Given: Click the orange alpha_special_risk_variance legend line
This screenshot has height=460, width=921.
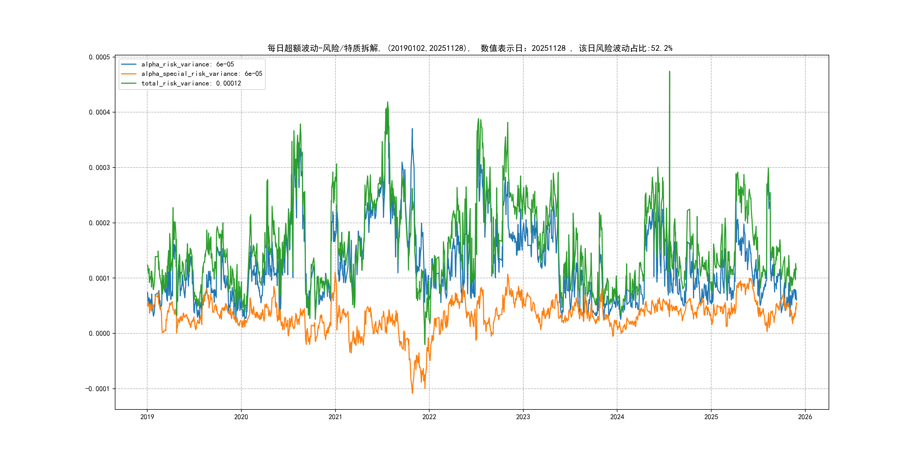Looking at the screenshot, I should 129,74.
